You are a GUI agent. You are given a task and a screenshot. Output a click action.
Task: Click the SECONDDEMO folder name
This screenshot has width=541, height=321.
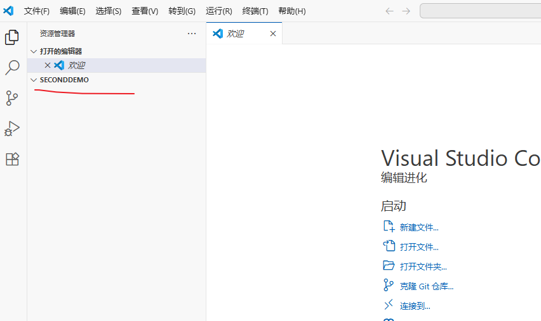[64, 80]
